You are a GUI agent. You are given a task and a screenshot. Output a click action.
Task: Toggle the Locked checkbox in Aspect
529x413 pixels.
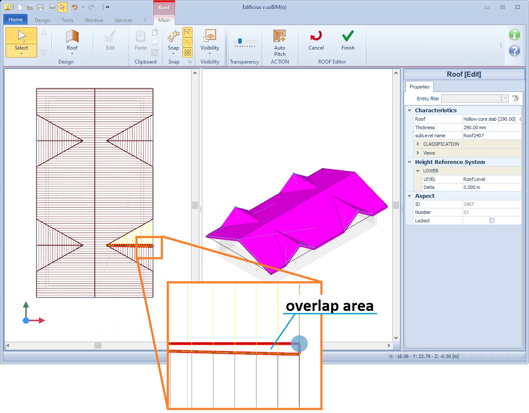pyautogui.click(x=491, y=221)
